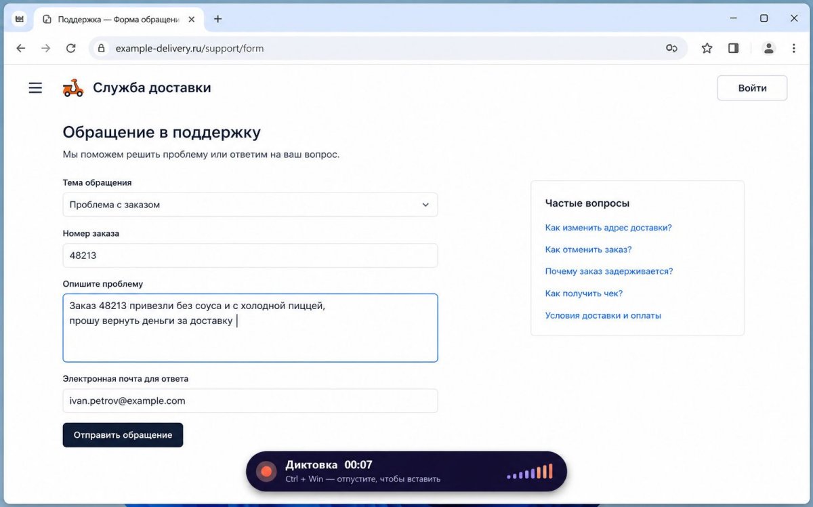Bookmark this page with the star icon
The image size is (813, 507).
707,48
